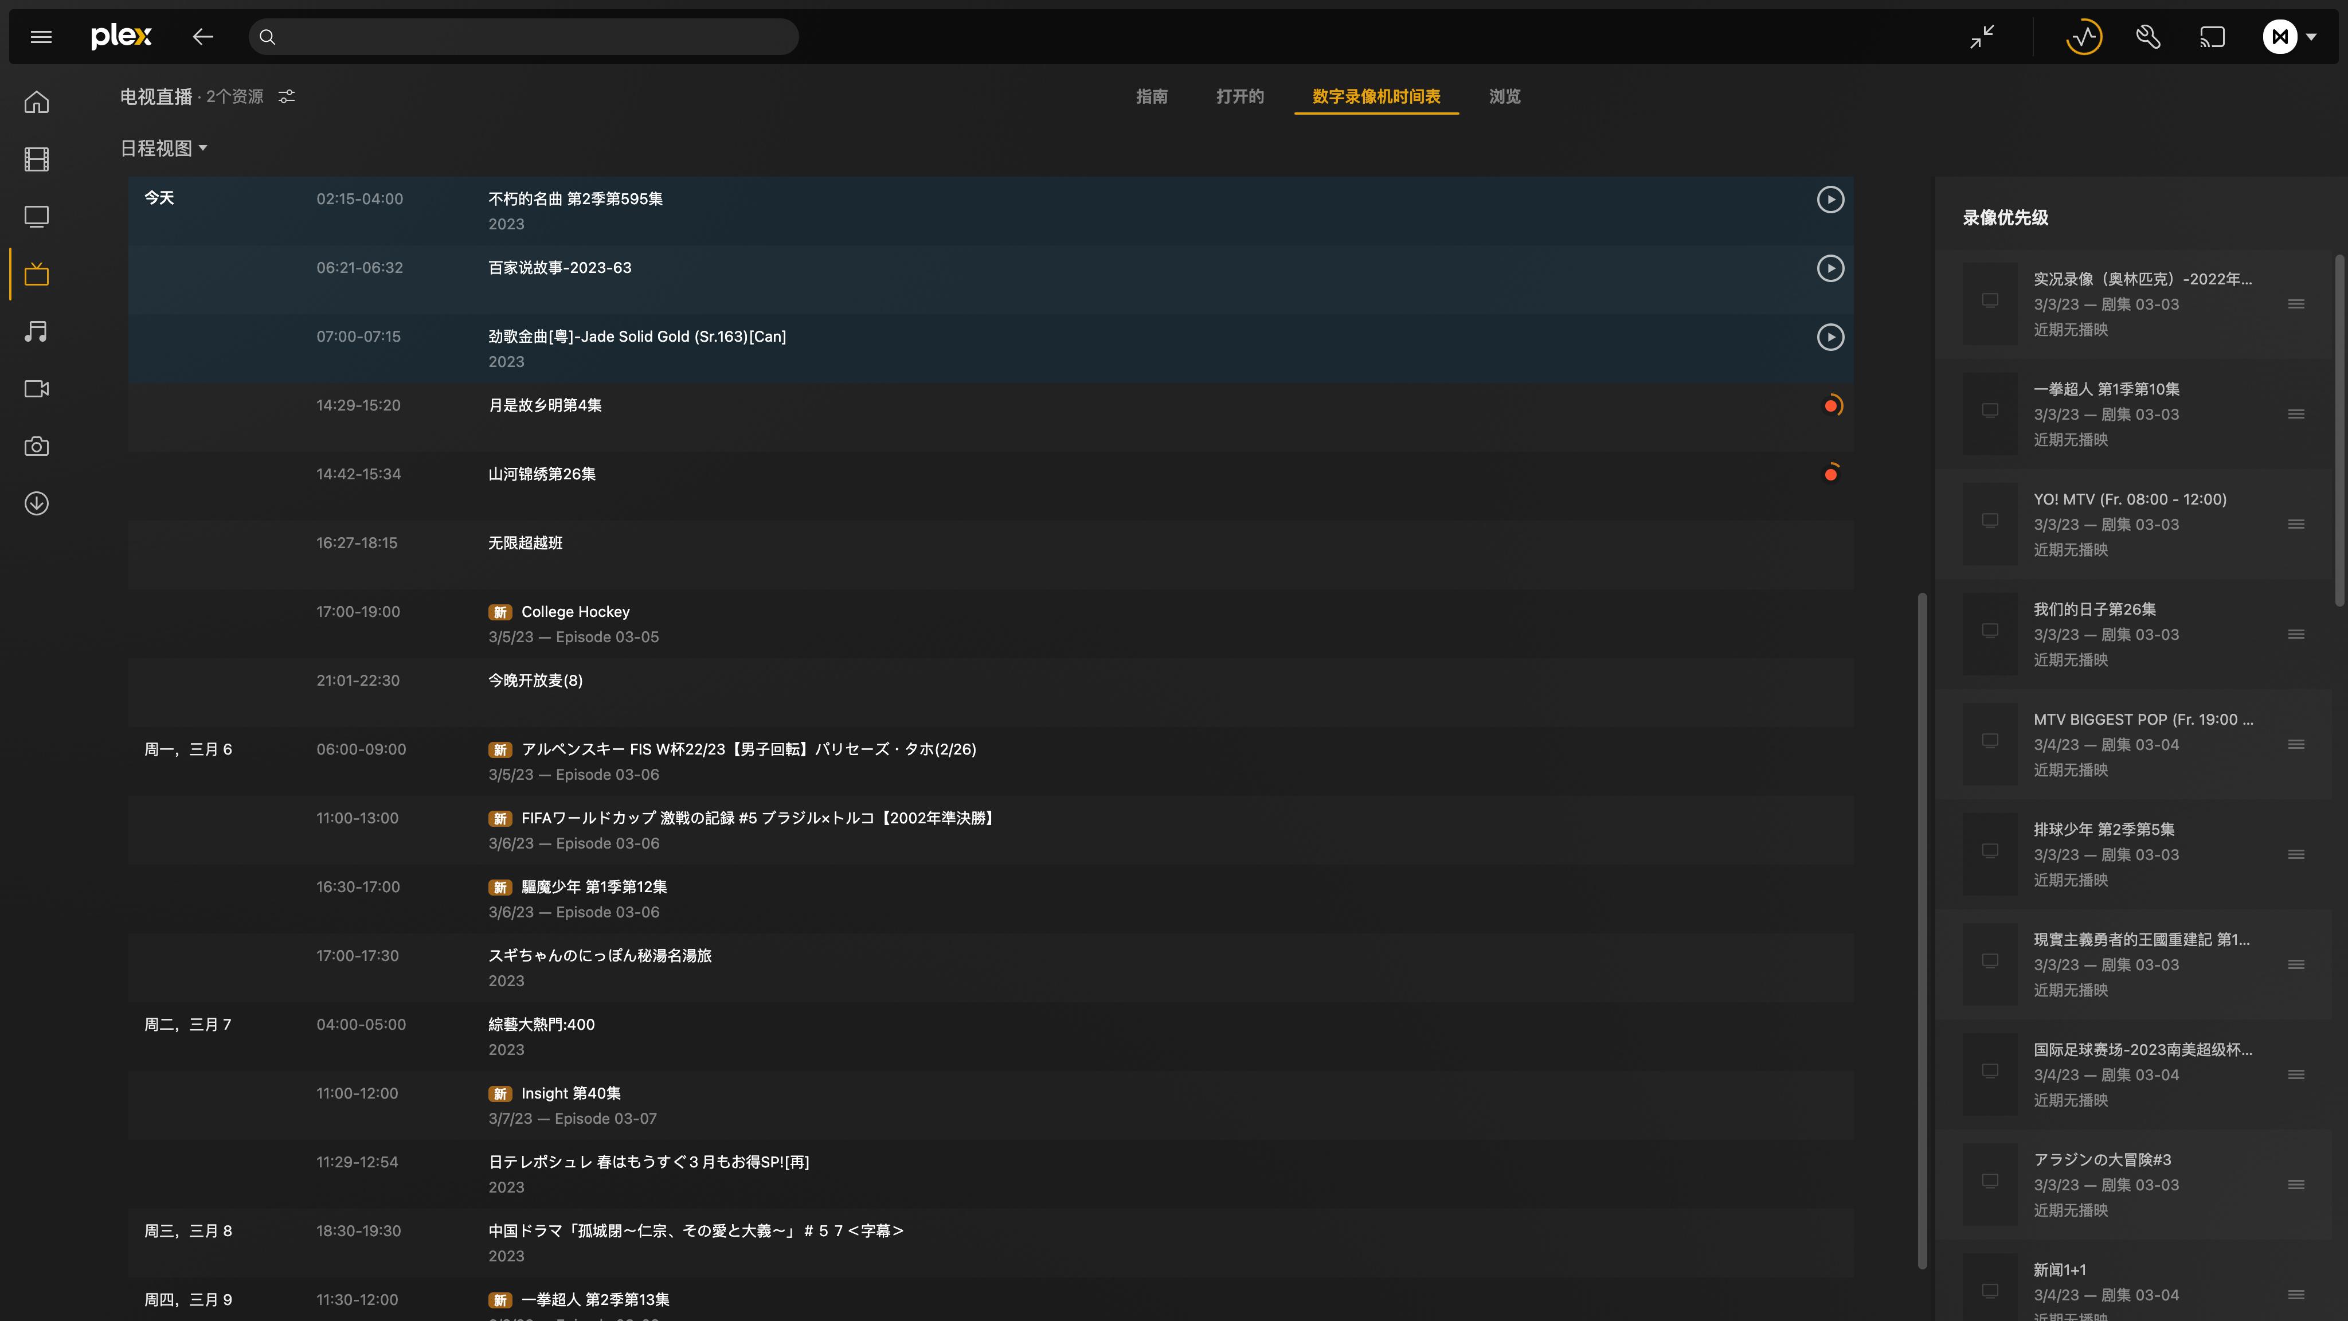Viewport: 2348px width, 1321px height.
Task: Open the hamburger navigation menu
Action: tap(40, 37)
